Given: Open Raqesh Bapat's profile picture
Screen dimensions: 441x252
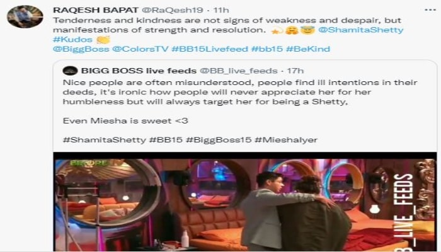Looking at the screenshot, I should click(x=25, y=16).
